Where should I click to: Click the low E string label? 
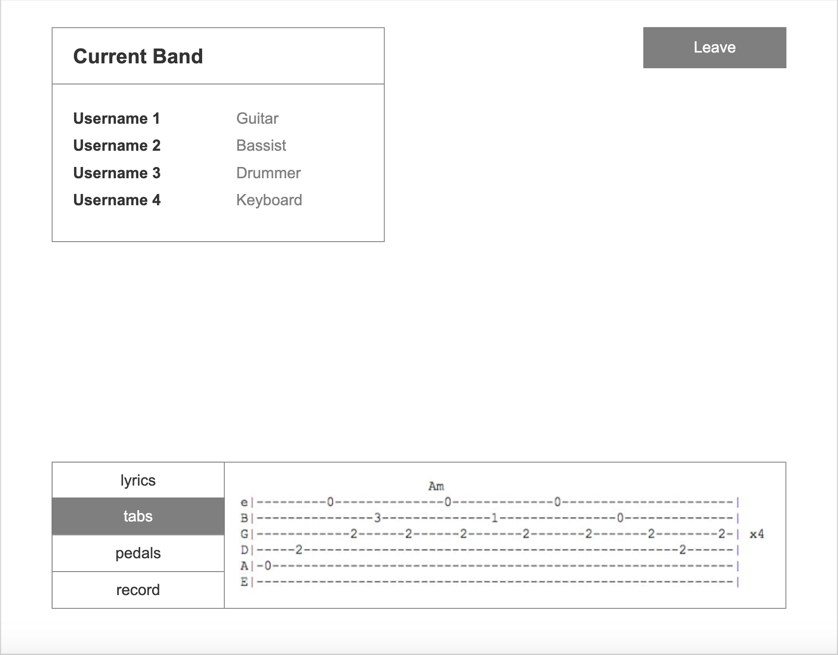[x=244, y=582]
